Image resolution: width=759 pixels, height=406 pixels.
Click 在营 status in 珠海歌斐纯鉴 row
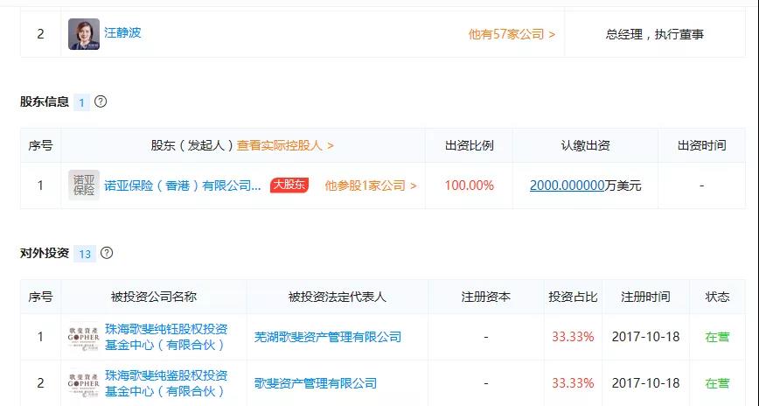click(x=717, y=383)
